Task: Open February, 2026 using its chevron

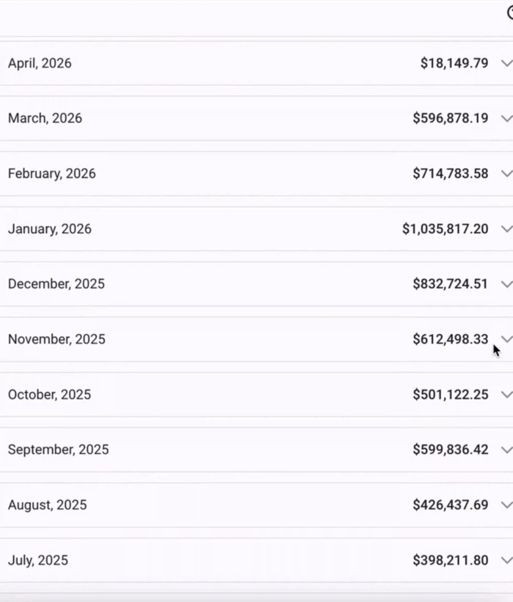Action: point(506,174)
